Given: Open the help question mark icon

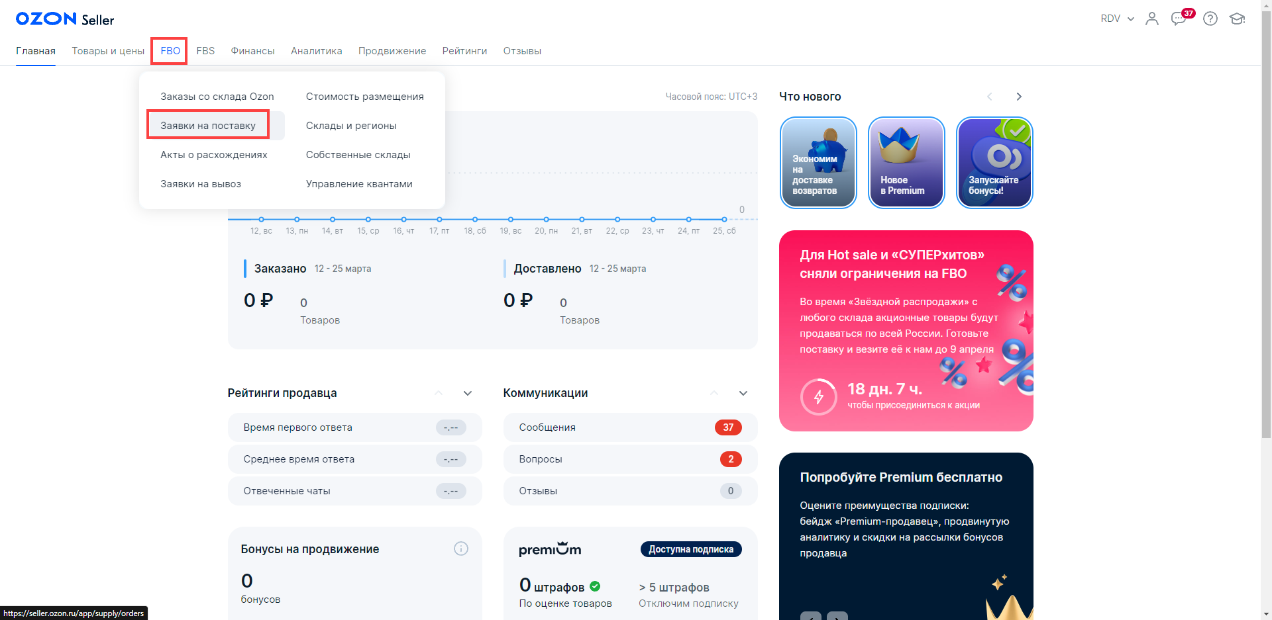Looking at the screenshot, I should [1210, 19].
